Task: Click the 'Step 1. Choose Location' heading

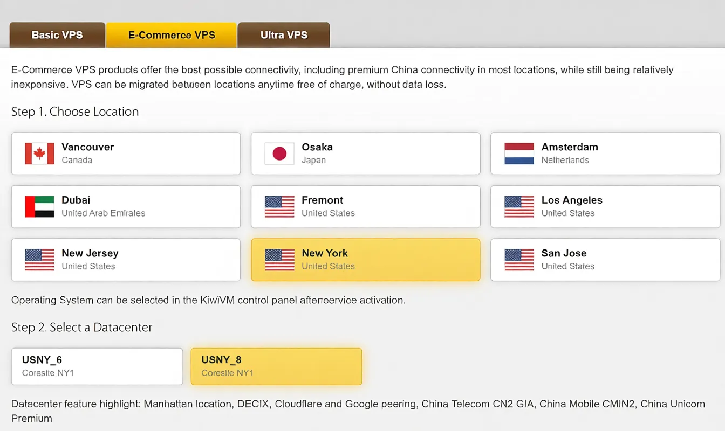Action: pyautogui.click(x=75, y=112)
